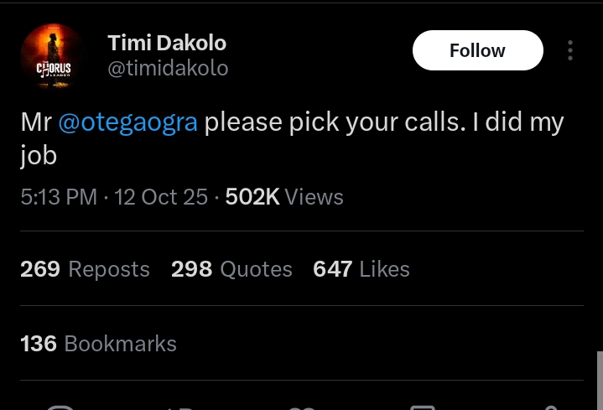Open the three-dot more options menu
The width and height of the screenshot is (603, 410).
coord(570,50)
